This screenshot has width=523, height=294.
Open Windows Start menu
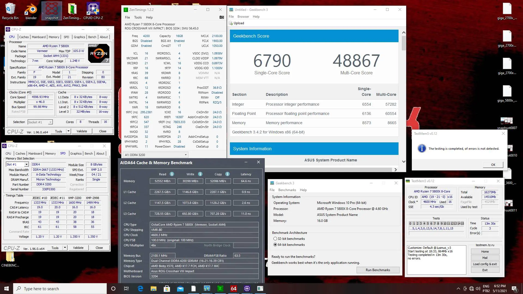pyautogui.click(x=7, y=289)
